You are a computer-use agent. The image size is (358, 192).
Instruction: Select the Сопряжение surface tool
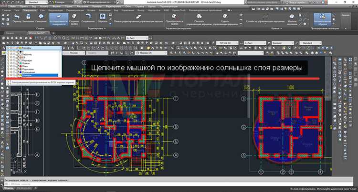click(x=88, y=18)
